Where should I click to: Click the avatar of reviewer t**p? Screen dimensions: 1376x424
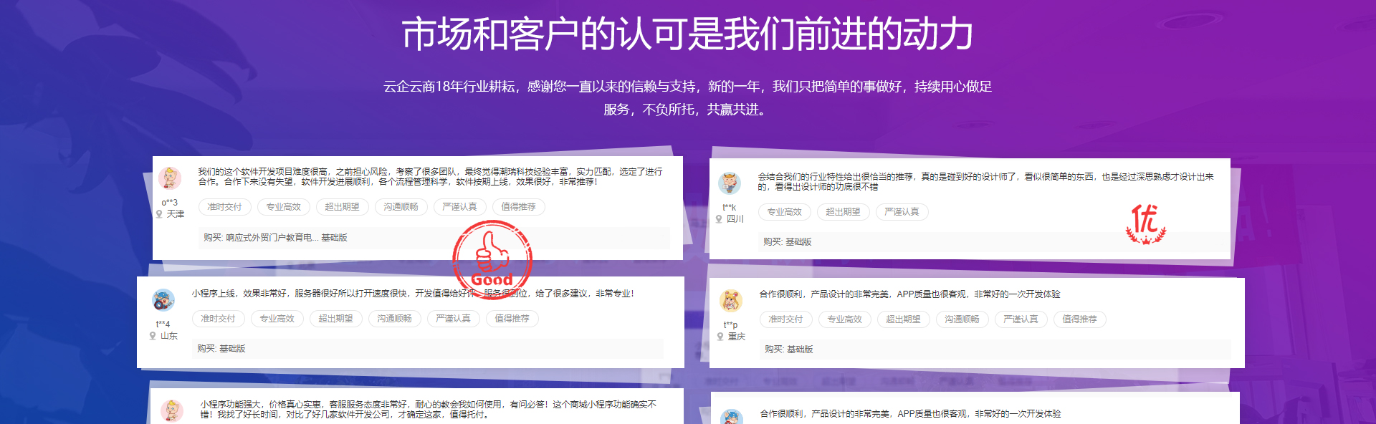pos(731,300)
